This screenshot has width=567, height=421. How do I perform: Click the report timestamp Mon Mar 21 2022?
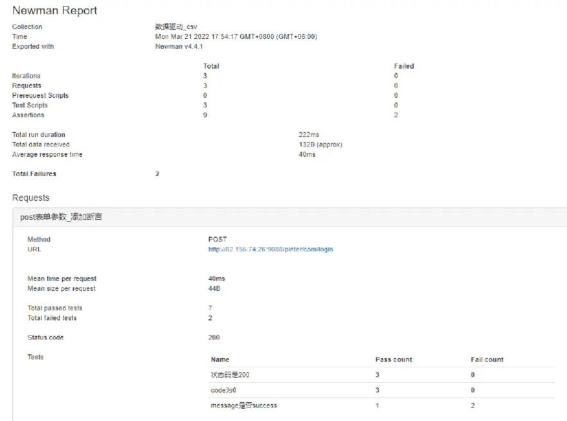pos(236,37)
